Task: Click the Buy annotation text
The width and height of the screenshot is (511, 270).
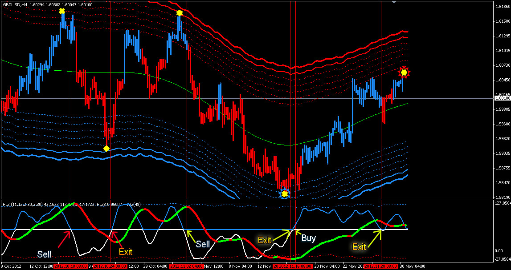Action: tap(309, 238)
